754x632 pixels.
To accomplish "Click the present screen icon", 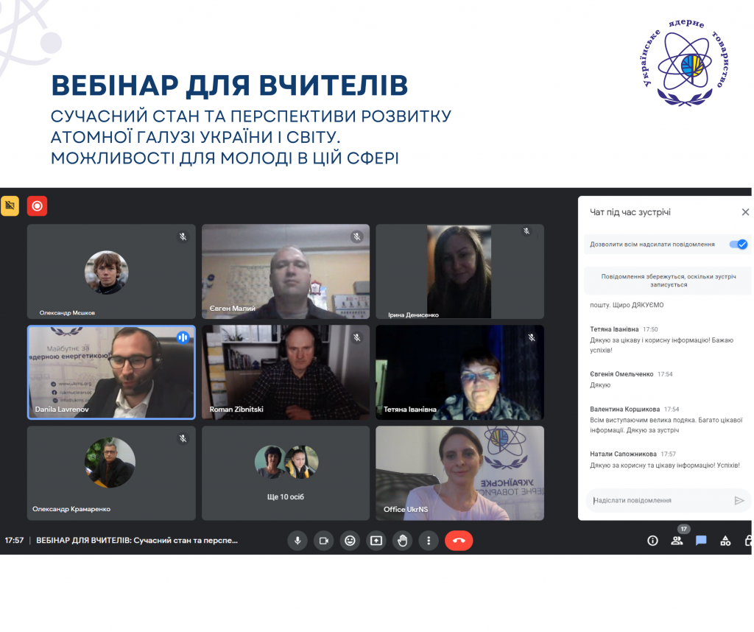I will 376,541.
